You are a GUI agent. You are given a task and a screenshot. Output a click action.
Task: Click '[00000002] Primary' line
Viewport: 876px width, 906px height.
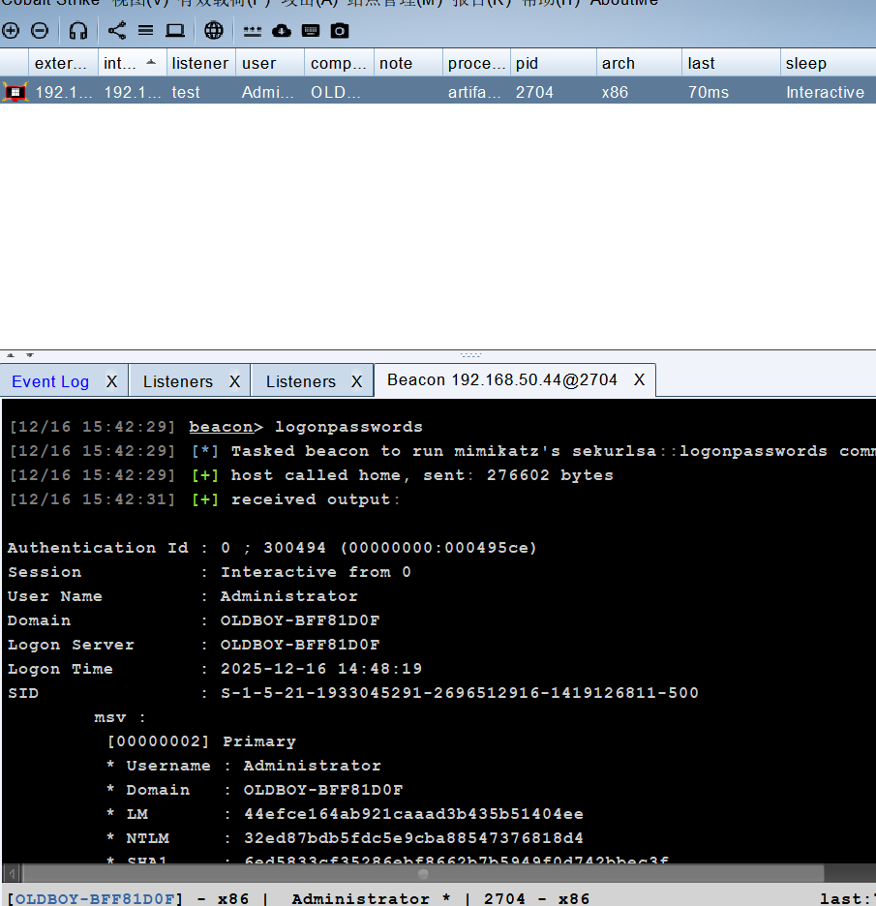[201, 741]
